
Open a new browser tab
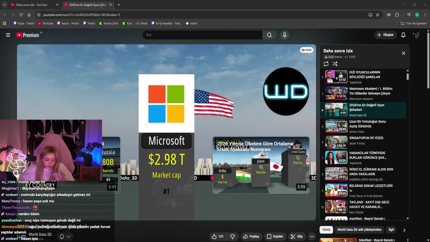pyautogui.click(x=119, y=5)
